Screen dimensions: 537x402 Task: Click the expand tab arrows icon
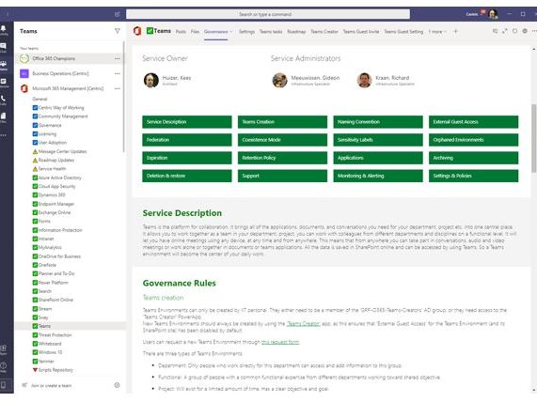coord(505,31)
